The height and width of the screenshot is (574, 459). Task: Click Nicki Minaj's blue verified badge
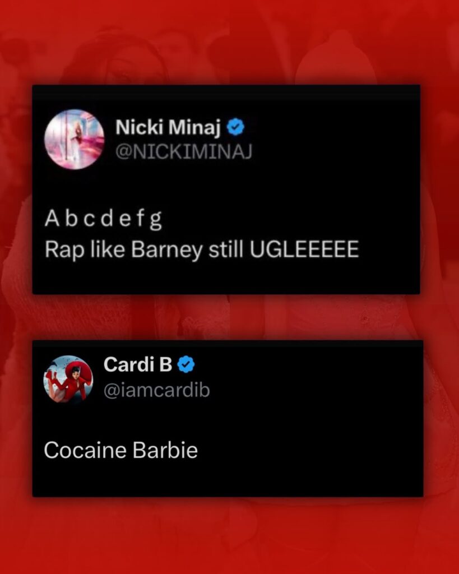click(236, 127)
